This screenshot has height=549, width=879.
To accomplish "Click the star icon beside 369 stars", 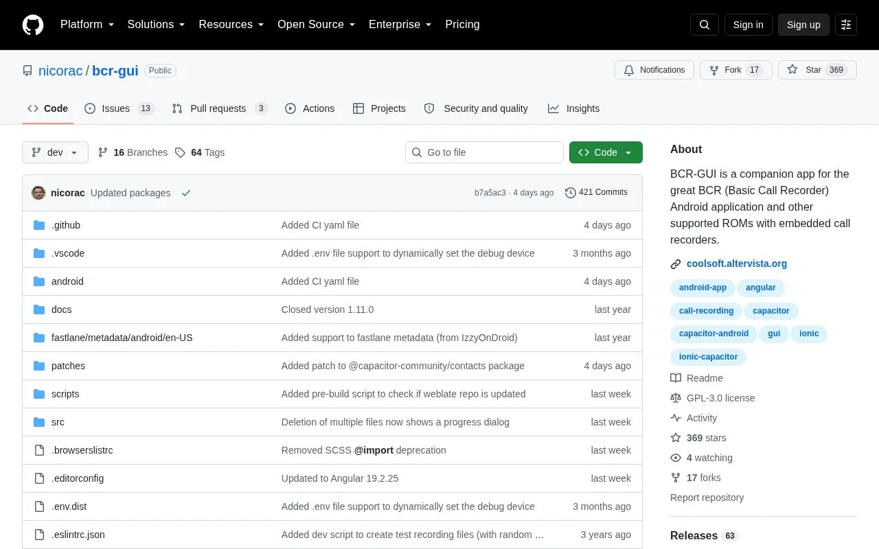I will [x=676, y=438].
